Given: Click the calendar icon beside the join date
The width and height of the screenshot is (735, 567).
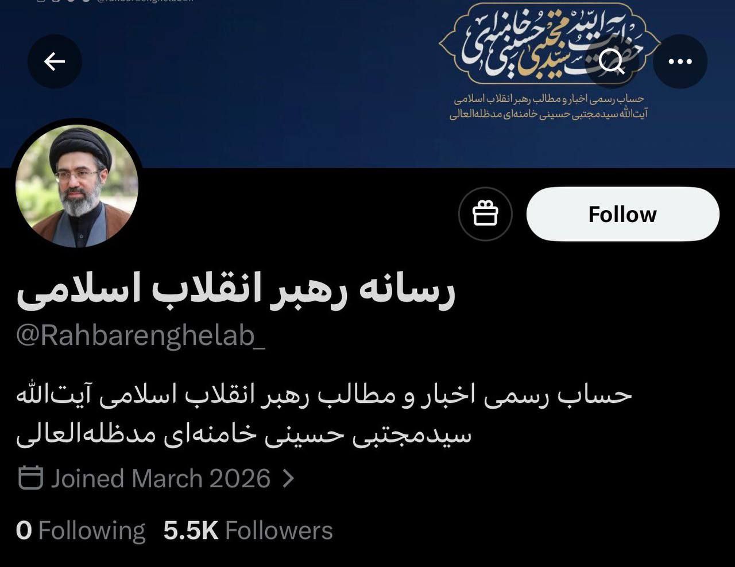Looking at the screenshot, I should [30, 478].
